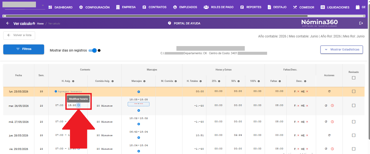The image size is (370, 154).
Task: Add a marcaje for lun. 25/05/2026
Action: pyautogui.click(x=139, y=92)
